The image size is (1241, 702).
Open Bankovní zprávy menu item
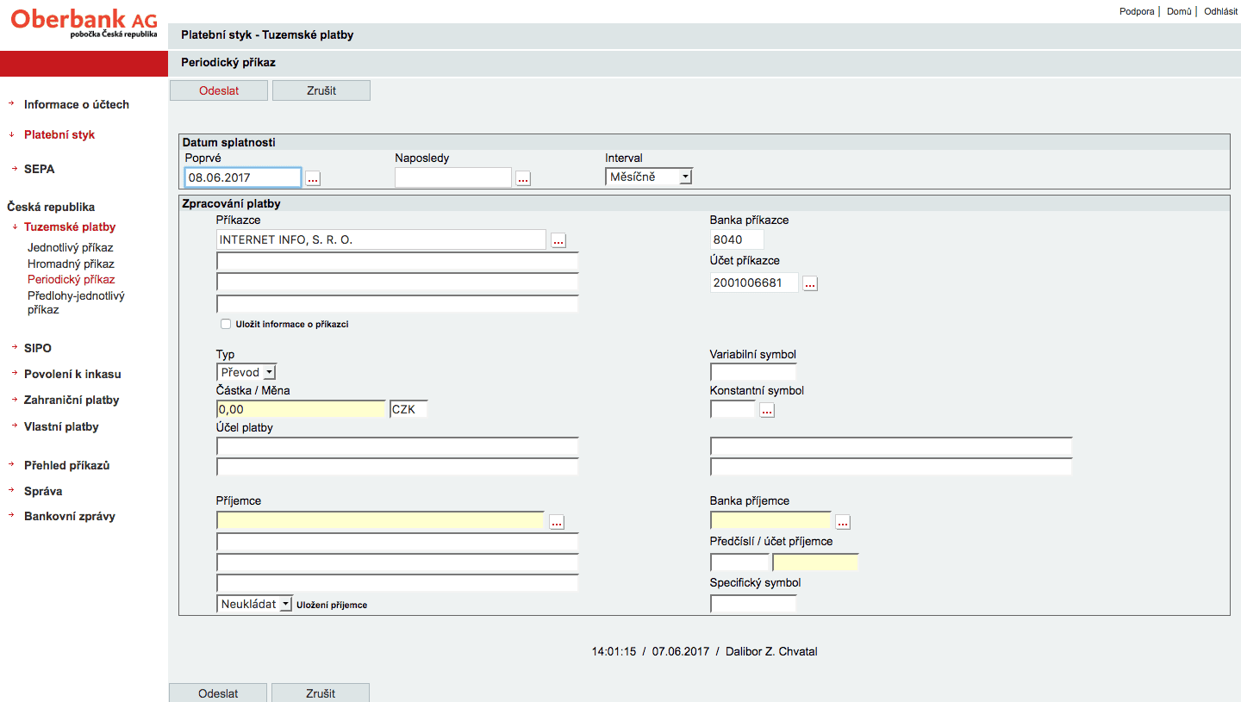[70, 517]
